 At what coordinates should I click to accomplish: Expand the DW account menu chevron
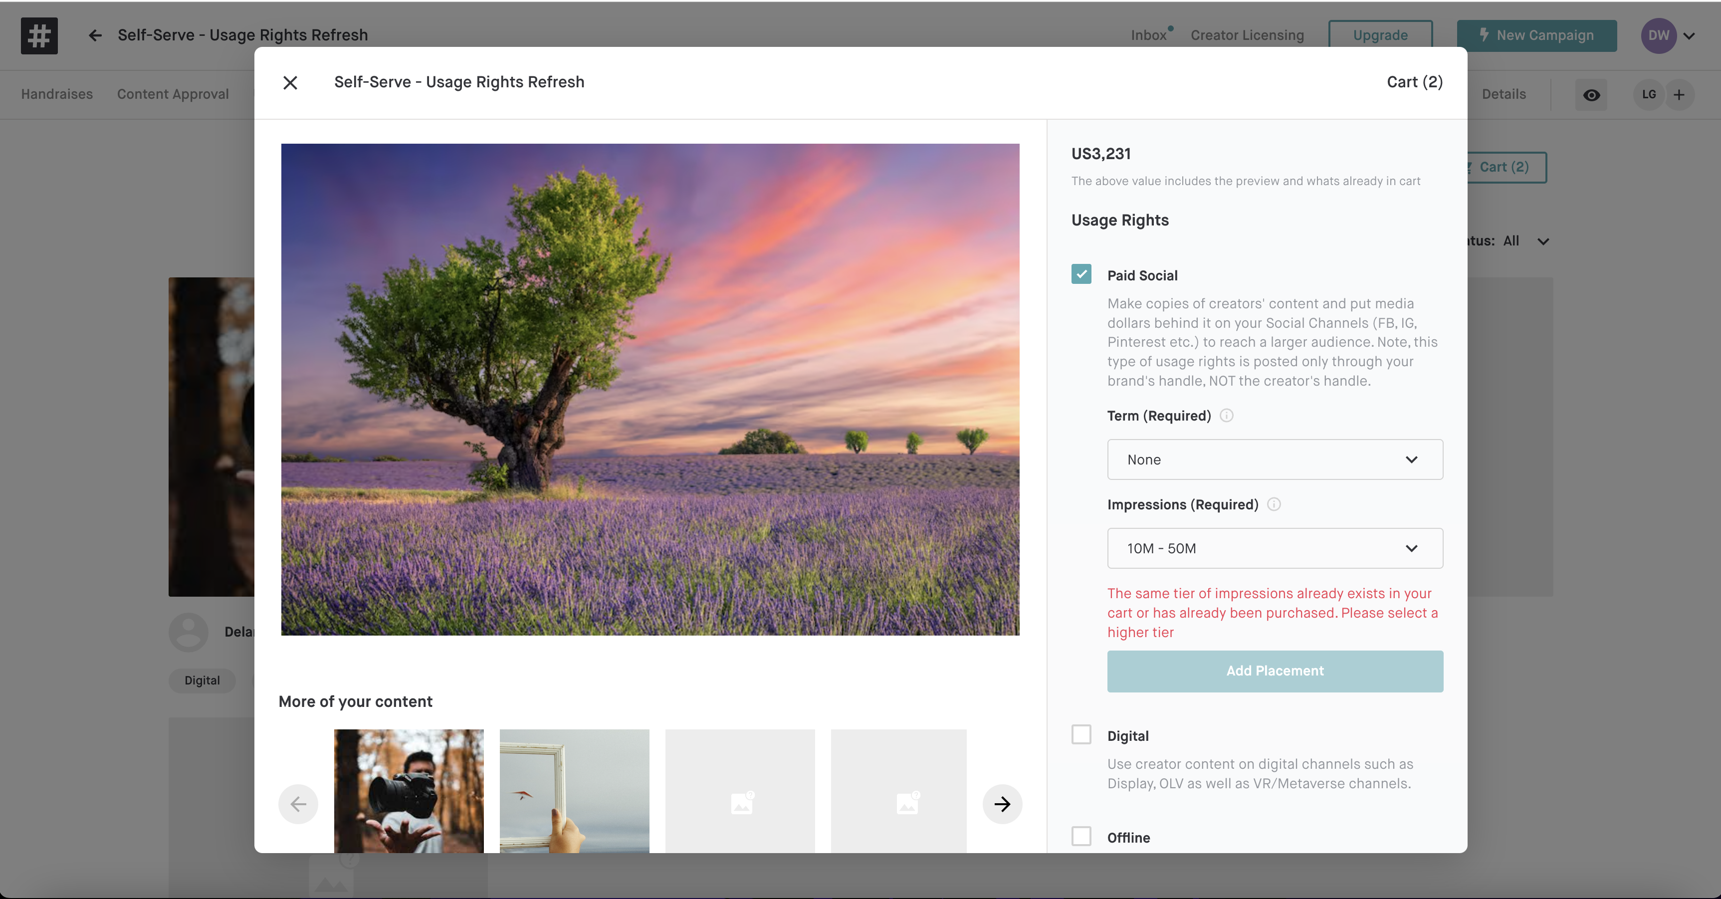click(1689, 36)
